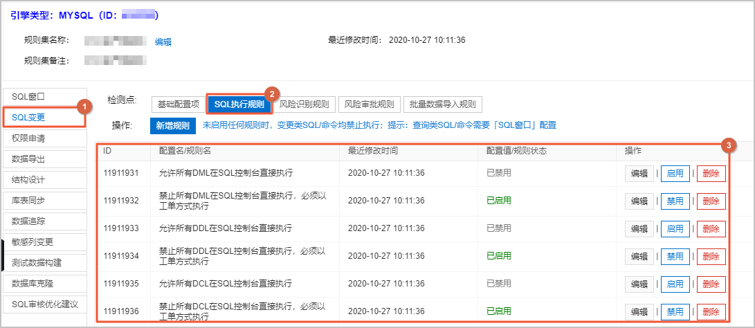This screenshot has height=328, width=755.
Task: Delete rule 11911933
Action: [711, 229]
